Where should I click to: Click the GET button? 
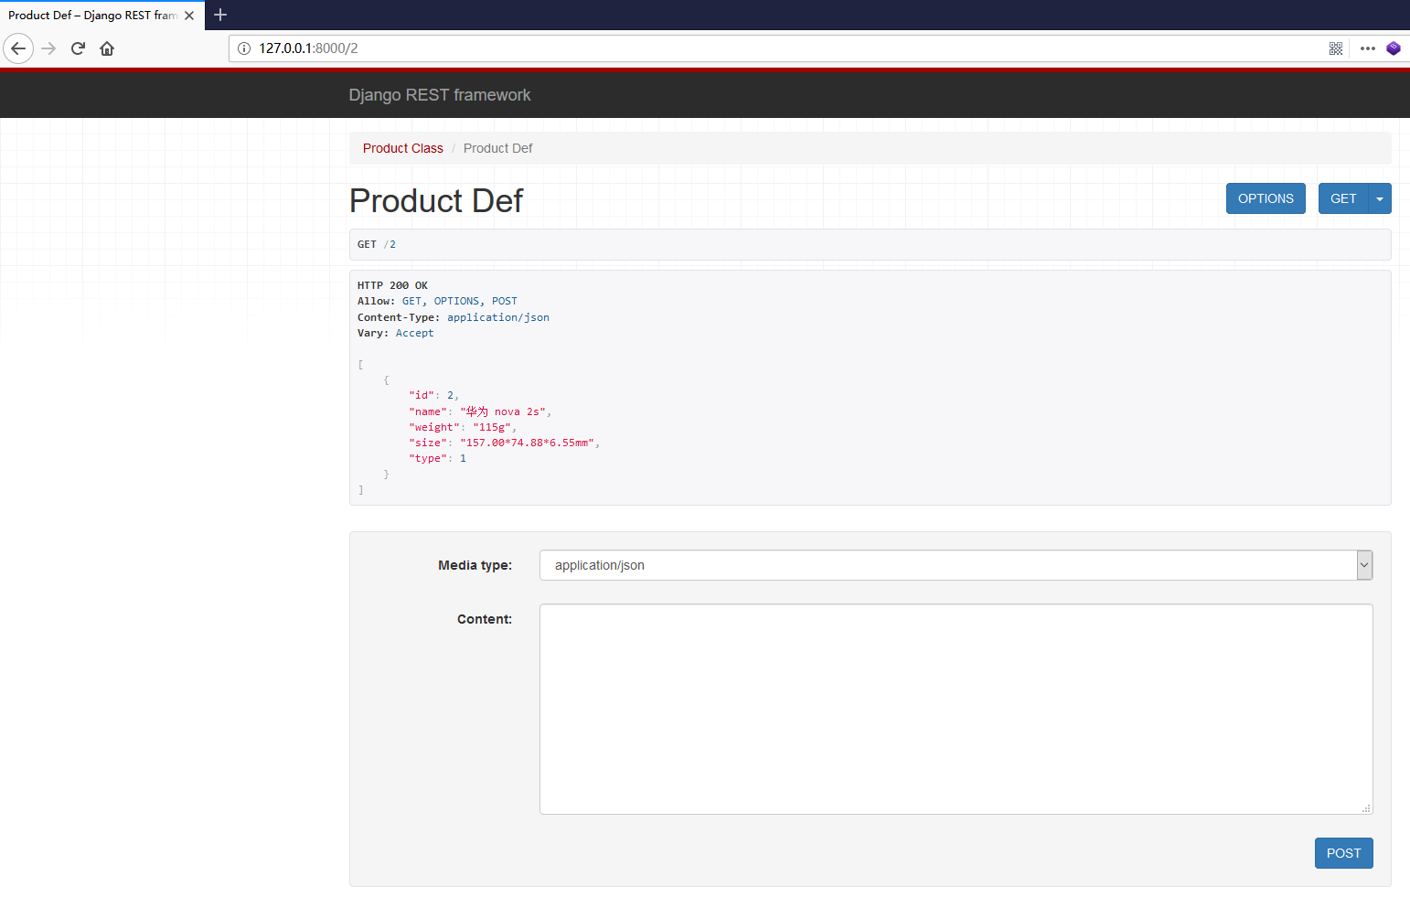coord(1343,198)
